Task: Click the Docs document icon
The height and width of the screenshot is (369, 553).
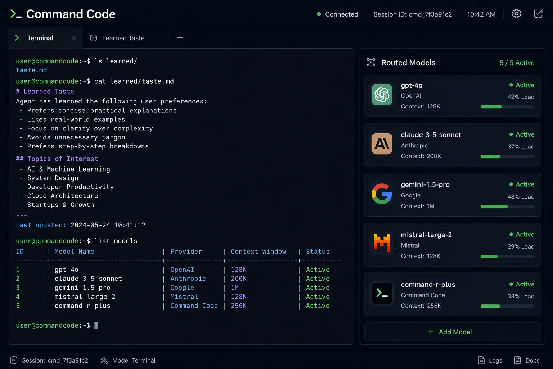Action: [518, 360]
